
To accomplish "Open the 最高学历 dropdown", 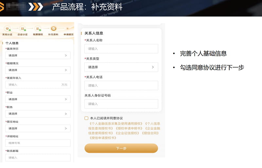I will 38,56.
